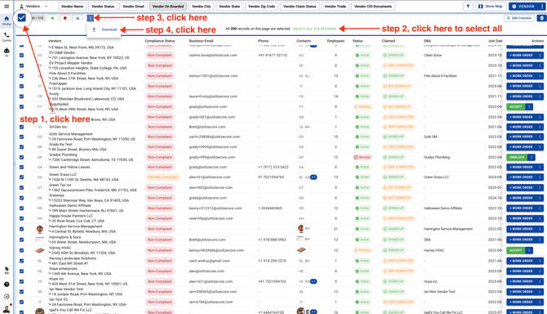Click the +1 contacts badge for Hope inc
The width and height of the screenshot is (547, 314).
314,281
